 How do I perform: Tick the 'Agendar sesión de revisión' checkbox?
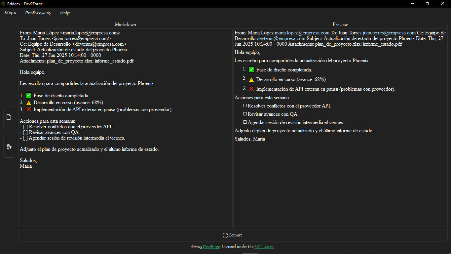(245, 122)
